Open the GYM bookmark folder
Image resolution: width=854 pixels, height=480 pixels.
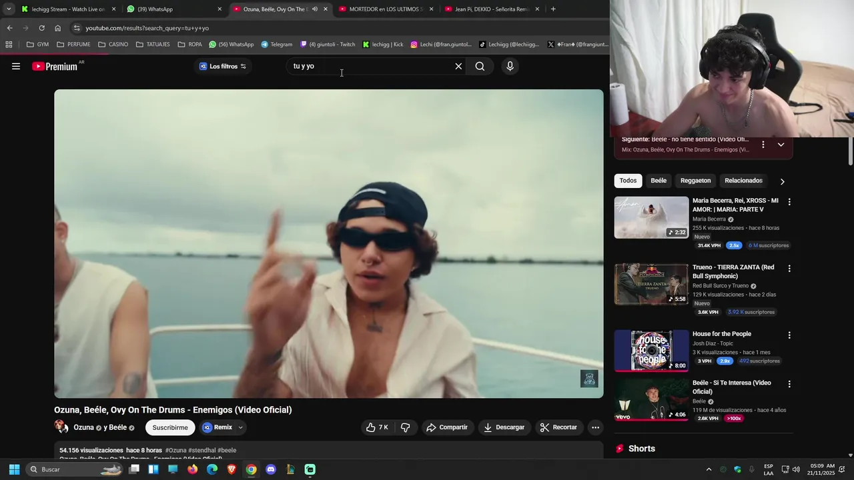click(x=37, y=45)
